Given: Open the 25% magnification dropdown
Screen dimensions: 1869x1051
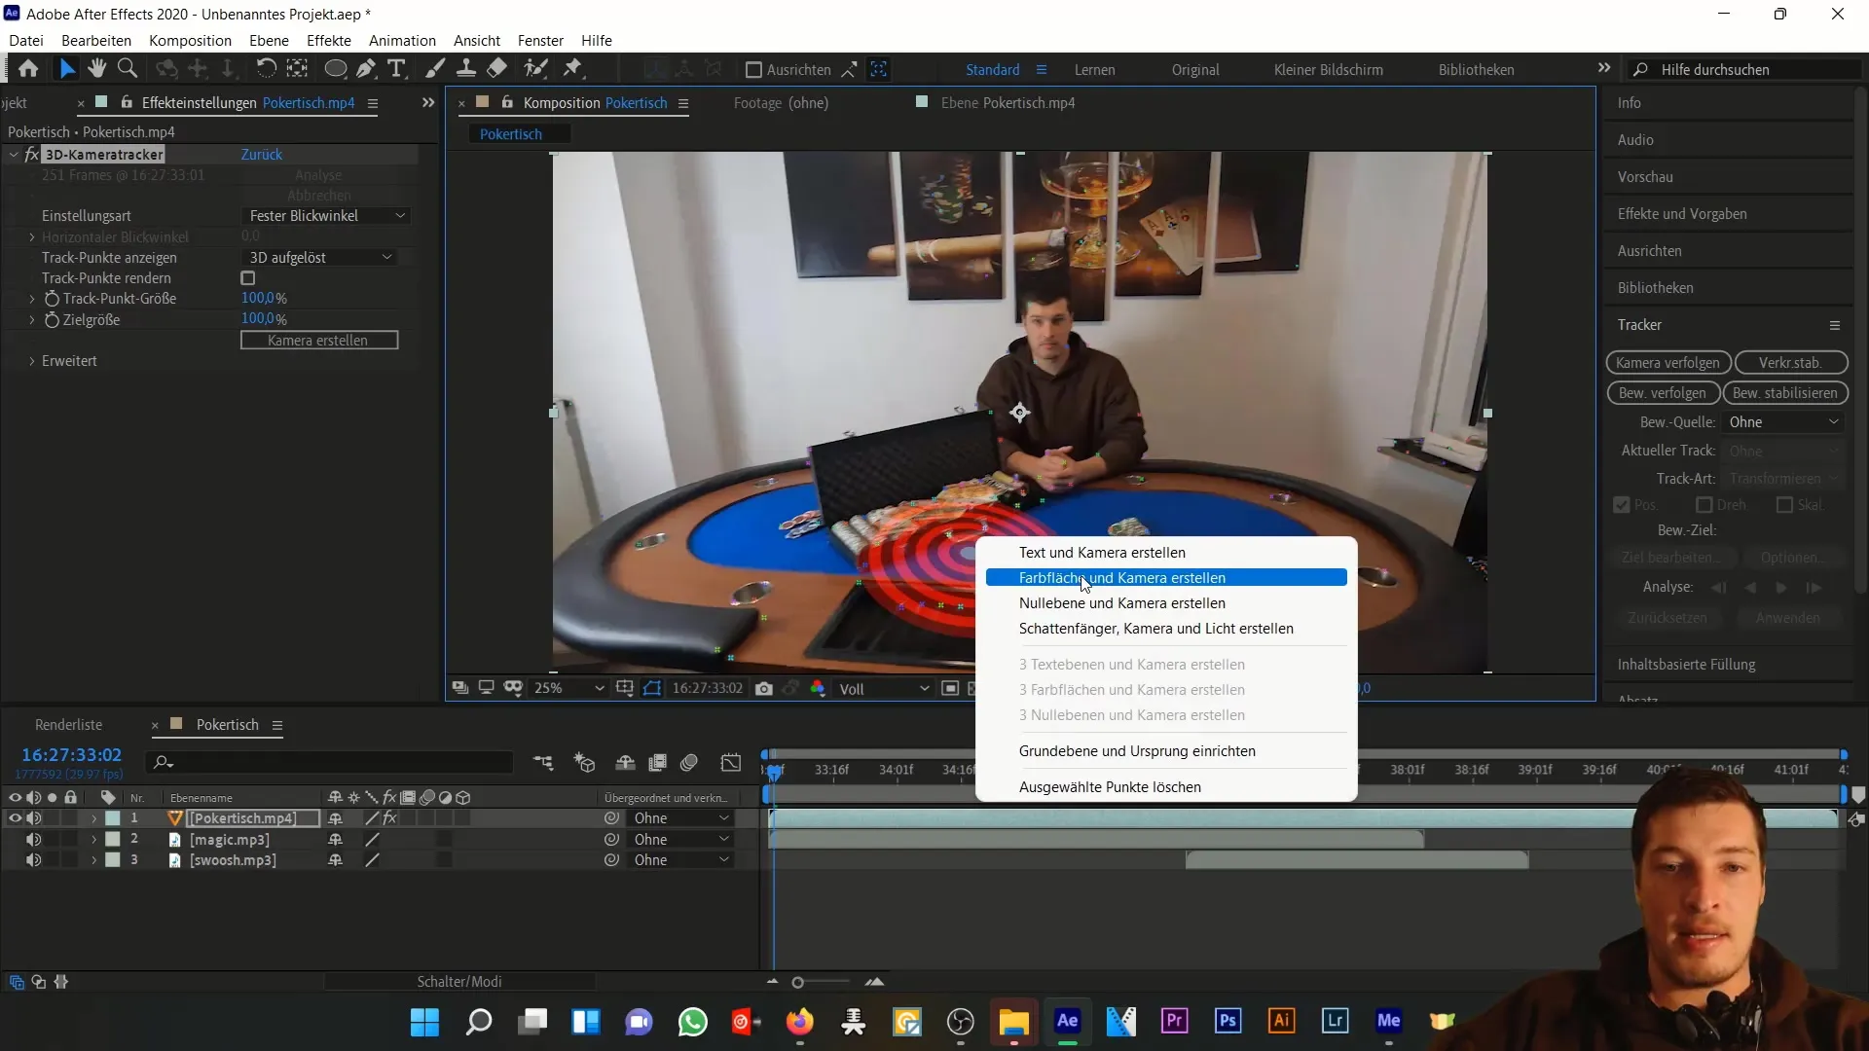Looking at the screenshot, I should pyautogui.click(x=568, y=689).
